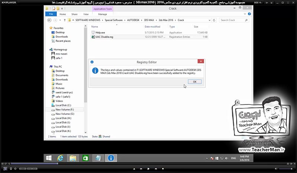Click the Application Tools contextual tab
This screenshot has width=297, height=173.
(x=102, y=9)
